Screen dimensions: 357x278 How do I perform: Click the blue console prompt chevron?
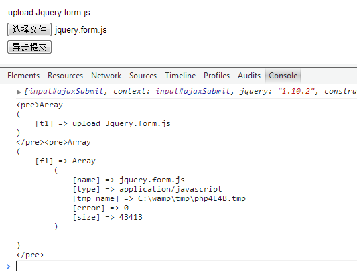(9, 266)
